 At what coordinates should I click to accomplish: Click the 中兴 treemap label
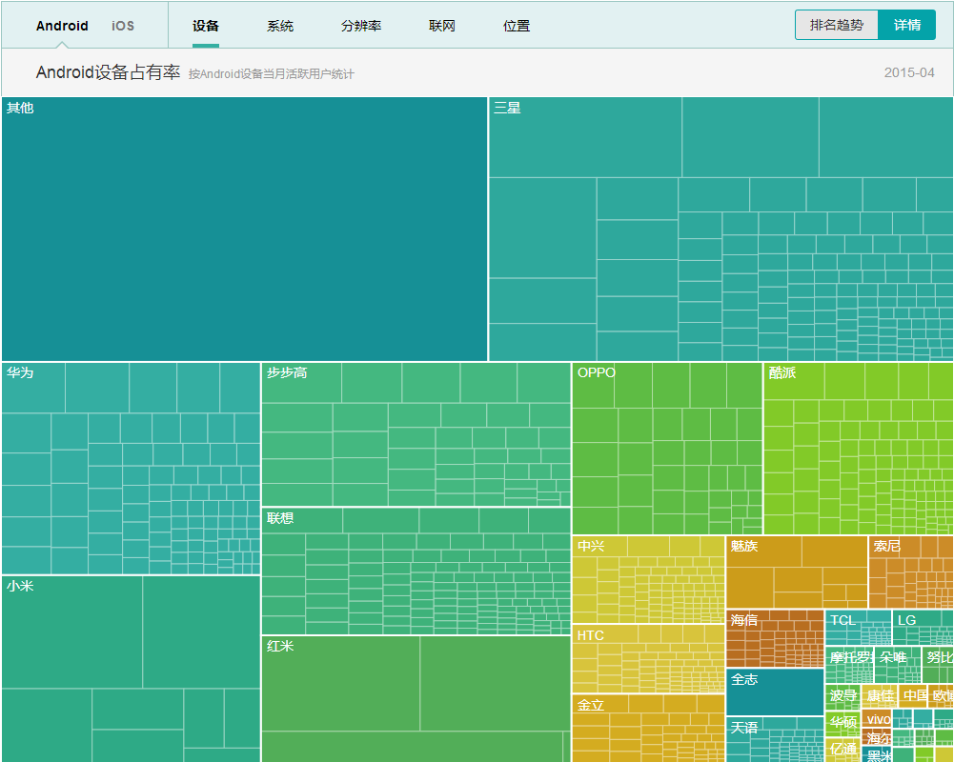coord(591,546)
